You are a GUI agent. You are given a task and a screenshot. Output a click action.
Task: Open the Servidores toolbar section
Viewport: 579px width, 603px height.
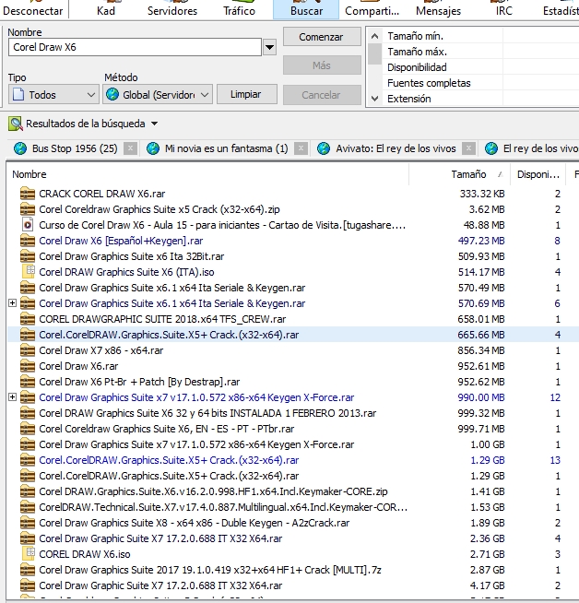point(172,9)
